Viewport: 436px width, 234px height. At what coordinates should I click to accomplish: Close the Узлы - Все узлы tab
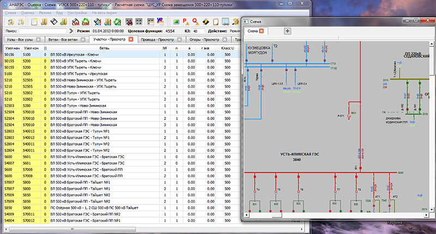pyautogui.click(x=38, y=40)
